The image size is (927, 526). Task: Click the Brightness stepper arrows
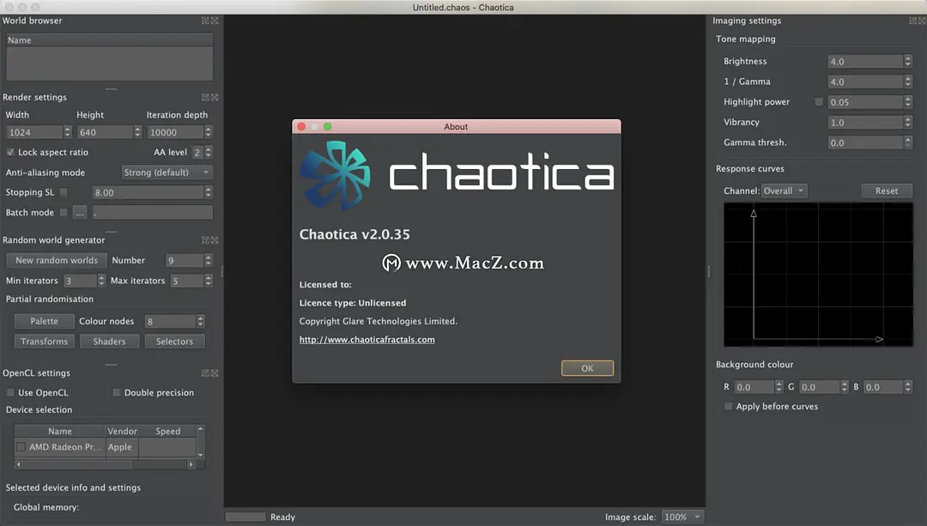point(908,61)
